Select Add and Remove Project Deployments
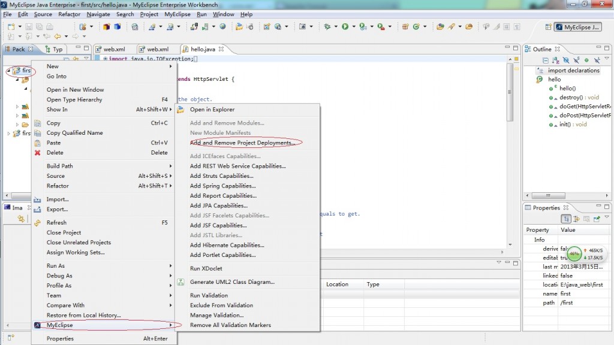614x345 pixels. click(242, 143)
